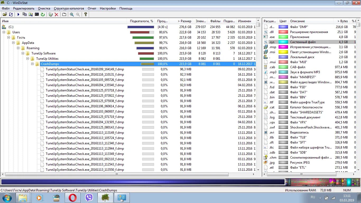
Task: Click the Delete to Recycle Bin icon
Action: point(50,15)
